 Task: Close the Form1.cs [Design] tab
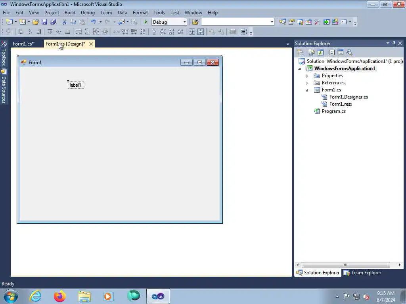click(91, 44)
